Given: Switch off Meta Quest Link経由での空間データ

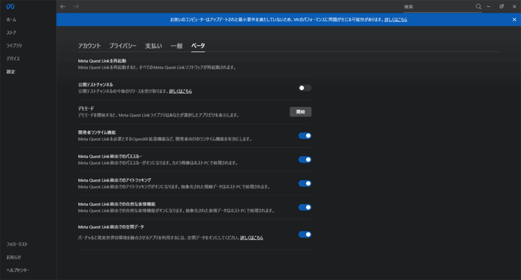Looking at the screenshot, I should tap(305, 235).
